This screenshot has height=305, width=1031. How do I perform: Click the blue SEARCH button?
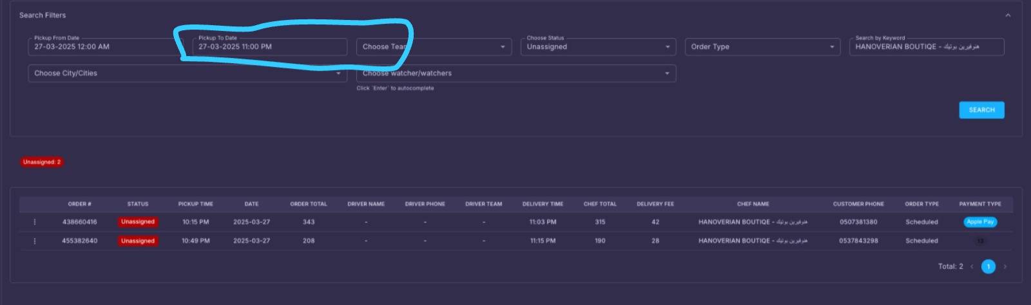pos(981,110)
